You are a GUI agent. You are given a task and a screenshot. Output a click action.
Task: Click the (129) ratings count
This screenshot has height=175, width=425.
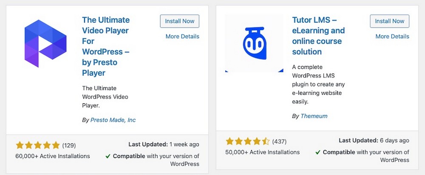69,145
